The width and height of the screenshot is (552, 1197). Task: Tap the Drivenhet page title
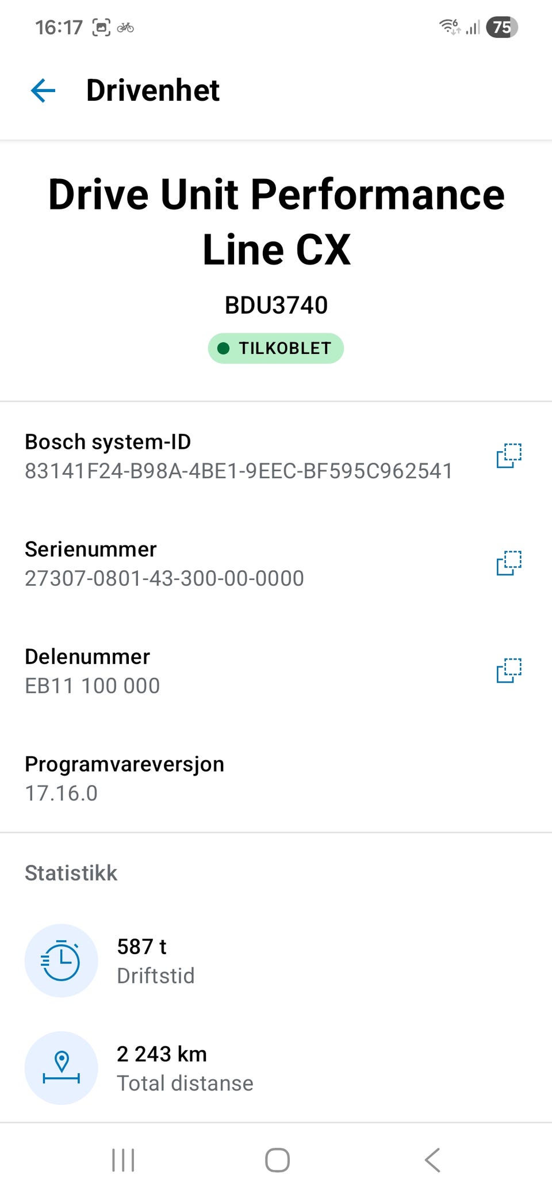pos(153,90)
